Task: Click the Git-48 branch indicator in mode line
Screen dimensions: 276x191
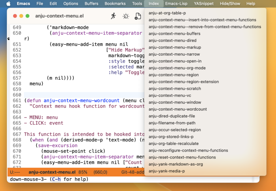Action: 133,172
